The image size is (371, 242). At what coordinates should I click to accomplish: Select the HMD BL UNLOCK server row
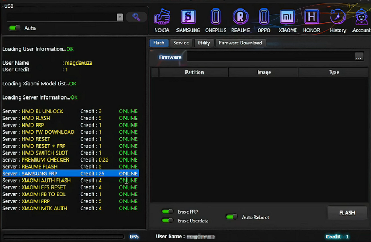point(70,111)
